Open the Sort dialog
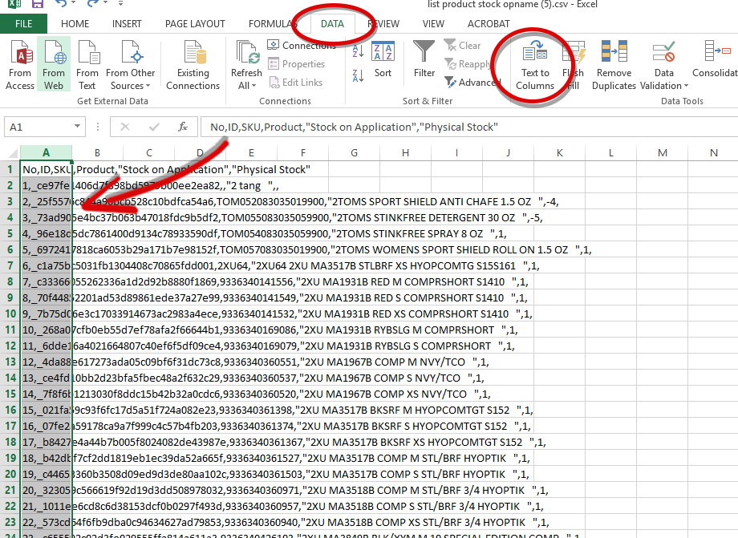The width and height of the screenshot is (738, 538). point(383,59)
